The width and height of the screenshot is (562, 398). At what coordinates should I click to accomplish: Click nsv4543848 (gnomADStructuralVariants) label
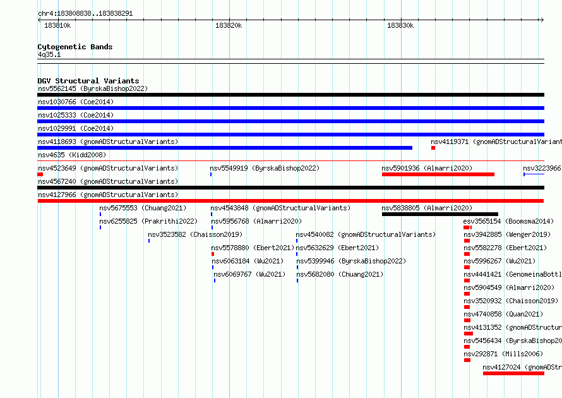280,208
